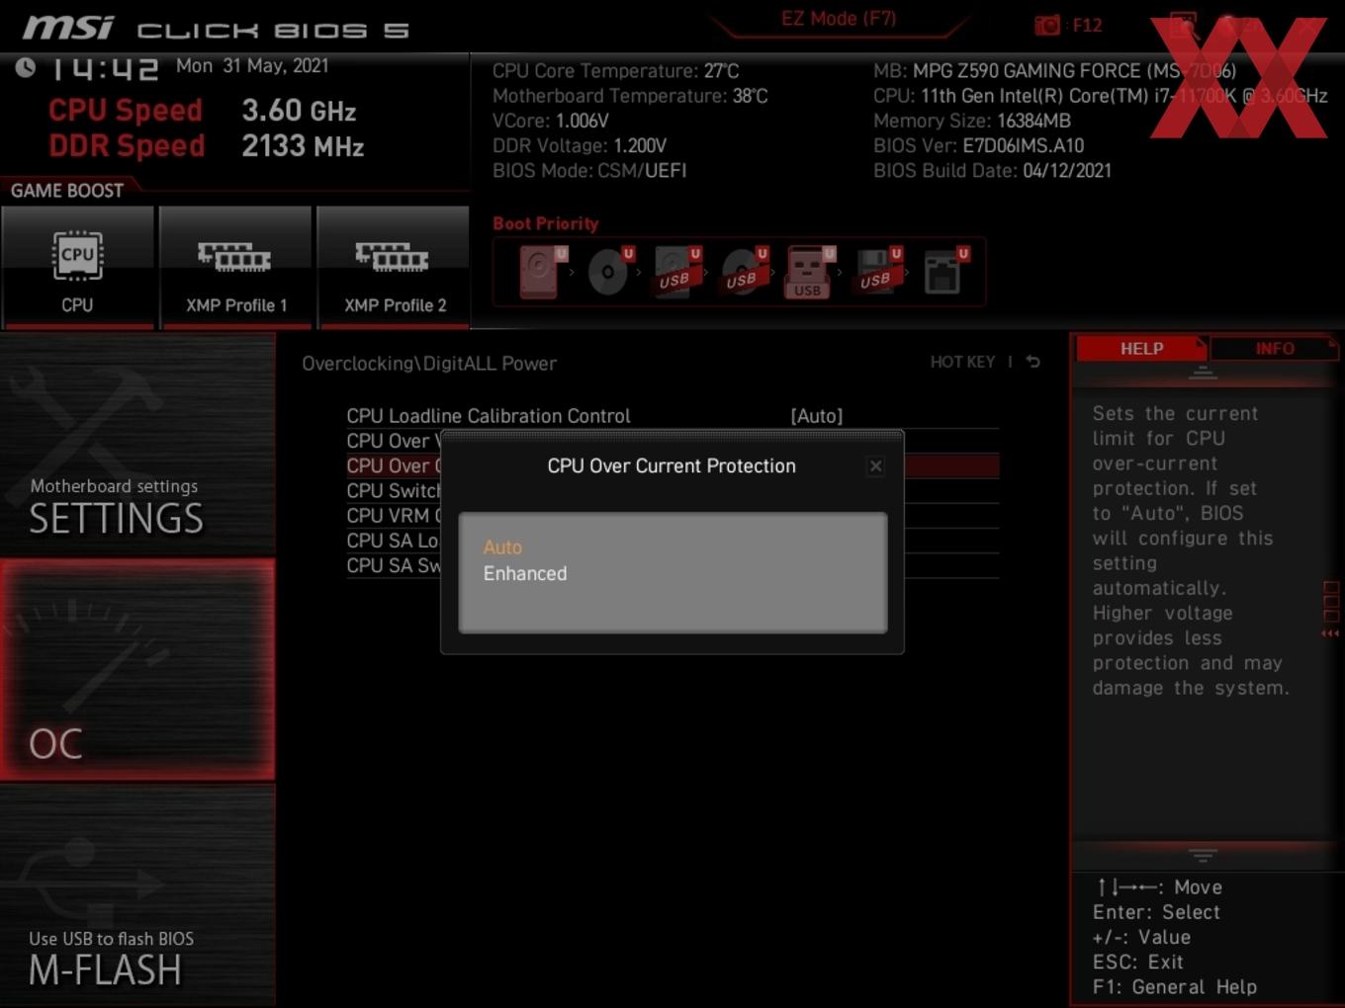The width and height of the screenshot is (1345, 1008).
Task: Select the USB floppy boot device icon
Action: tap(875, 272)
